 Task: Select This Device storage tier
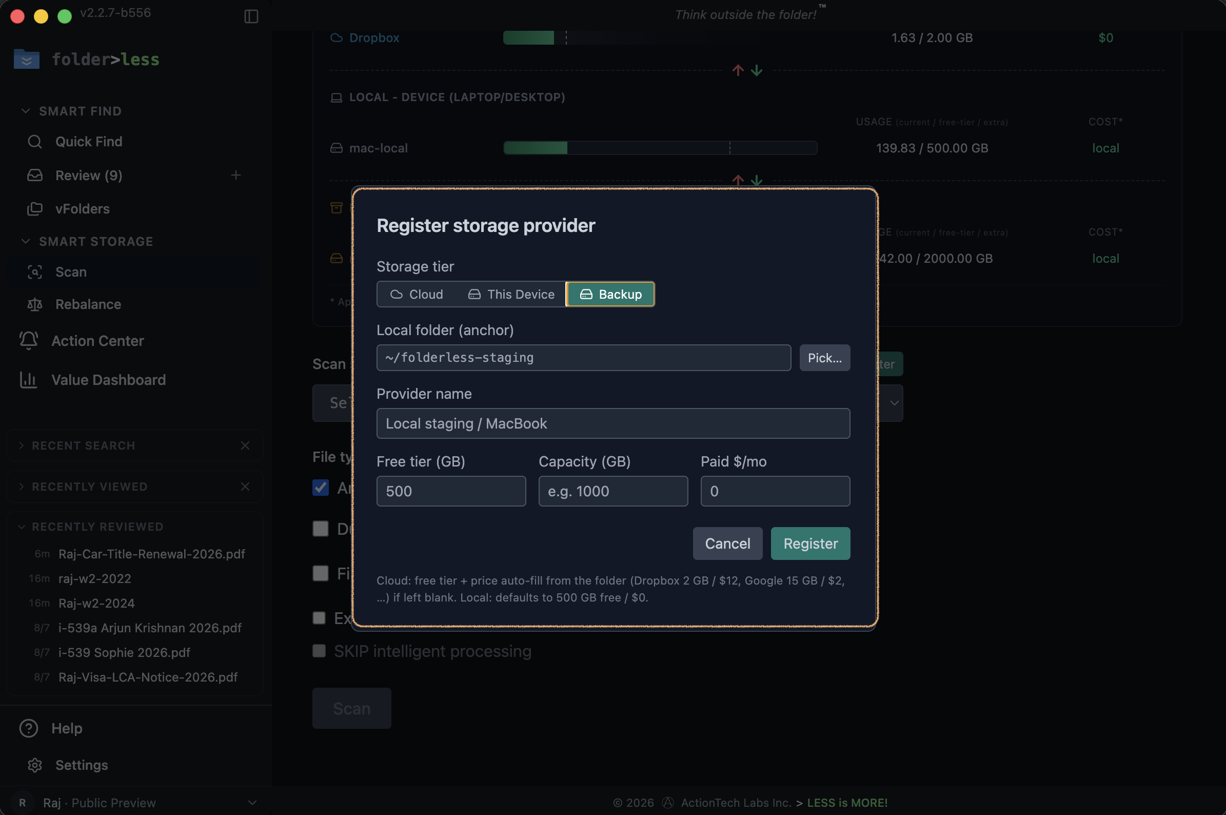[511, 294]
